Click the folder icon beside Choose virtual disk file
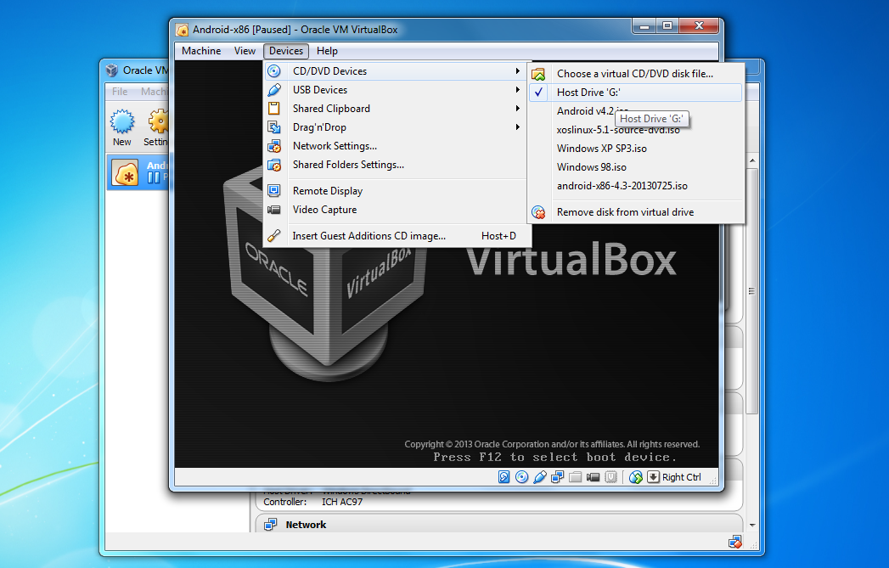The height and width of the screenshot is (568, 889). [x=538, y=74]
